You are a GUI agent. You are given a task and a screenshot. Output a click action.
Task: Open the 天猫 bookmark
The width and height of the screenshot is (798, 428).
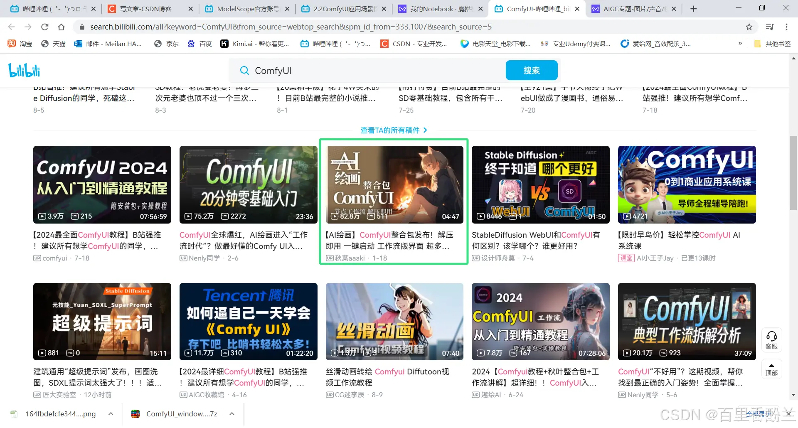pyautogui.click(x=53, y=44)
